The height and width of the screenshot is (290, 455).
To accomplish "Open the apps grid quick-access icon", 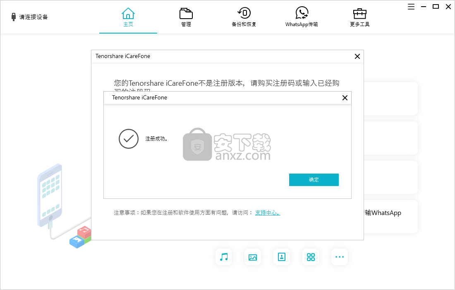I will [311, 257].
